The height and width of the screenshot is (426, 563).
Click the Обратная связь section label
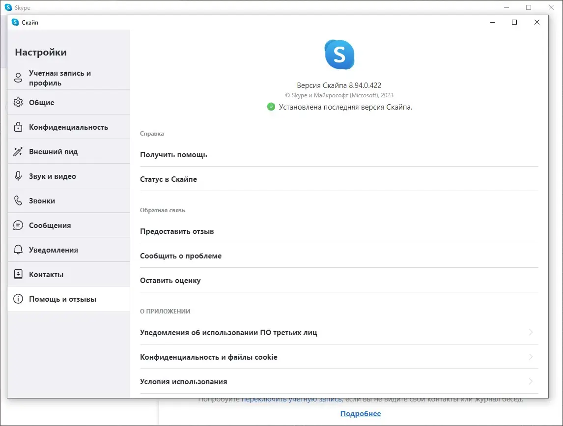162,210
